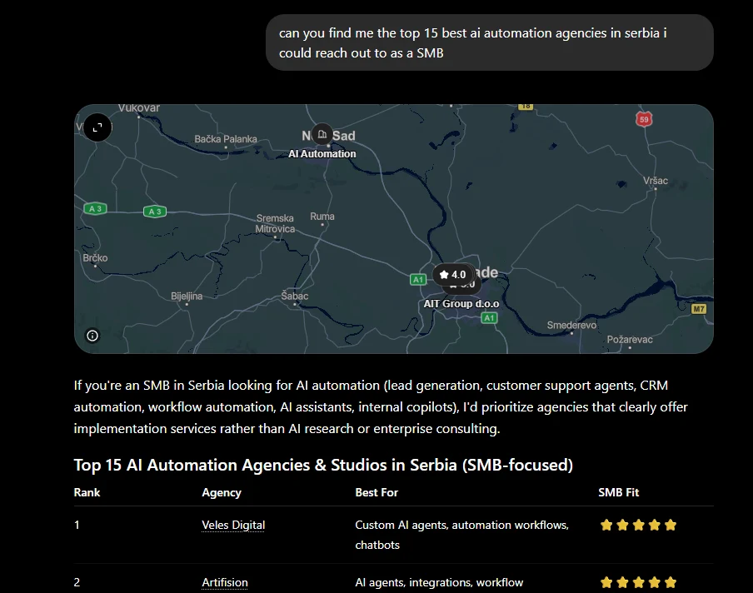This screenshot has width=753, height=593.
Task: Open the Artifision agency link
Action: (225, 582)
